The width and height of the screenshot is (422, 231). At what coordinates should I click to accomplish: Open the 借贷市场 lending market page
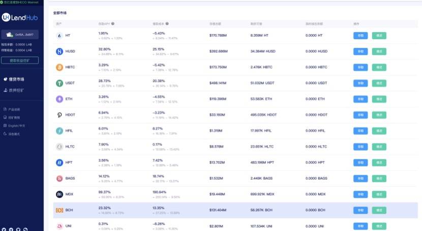pyautogui.click(x=16, y=79)
